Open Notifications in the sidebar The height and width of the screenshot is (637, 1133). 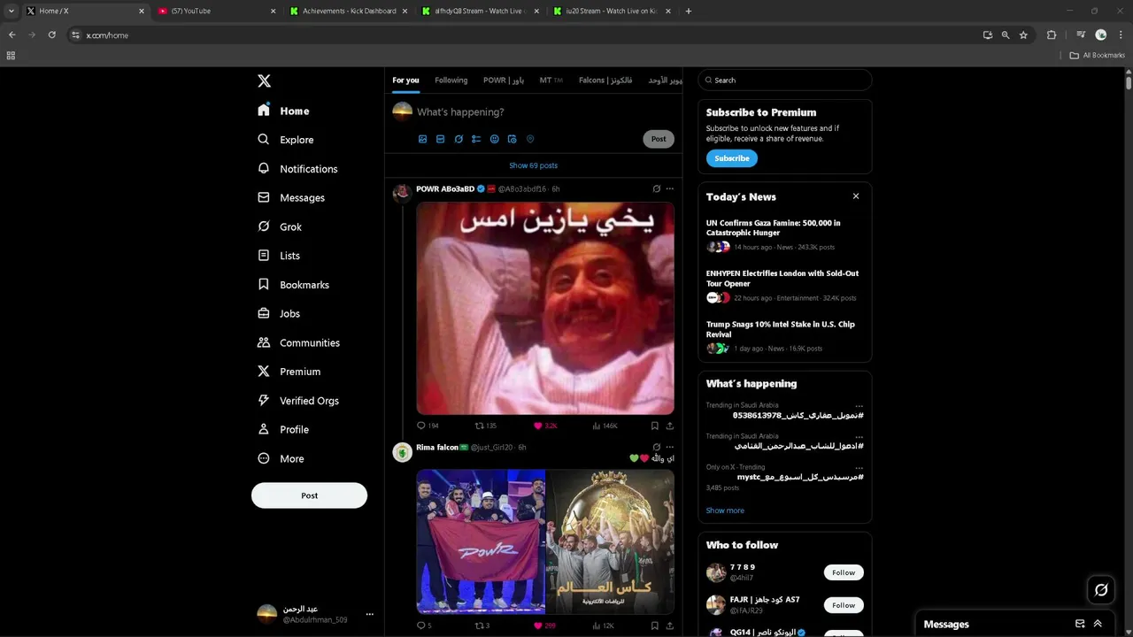click(297, 169)
